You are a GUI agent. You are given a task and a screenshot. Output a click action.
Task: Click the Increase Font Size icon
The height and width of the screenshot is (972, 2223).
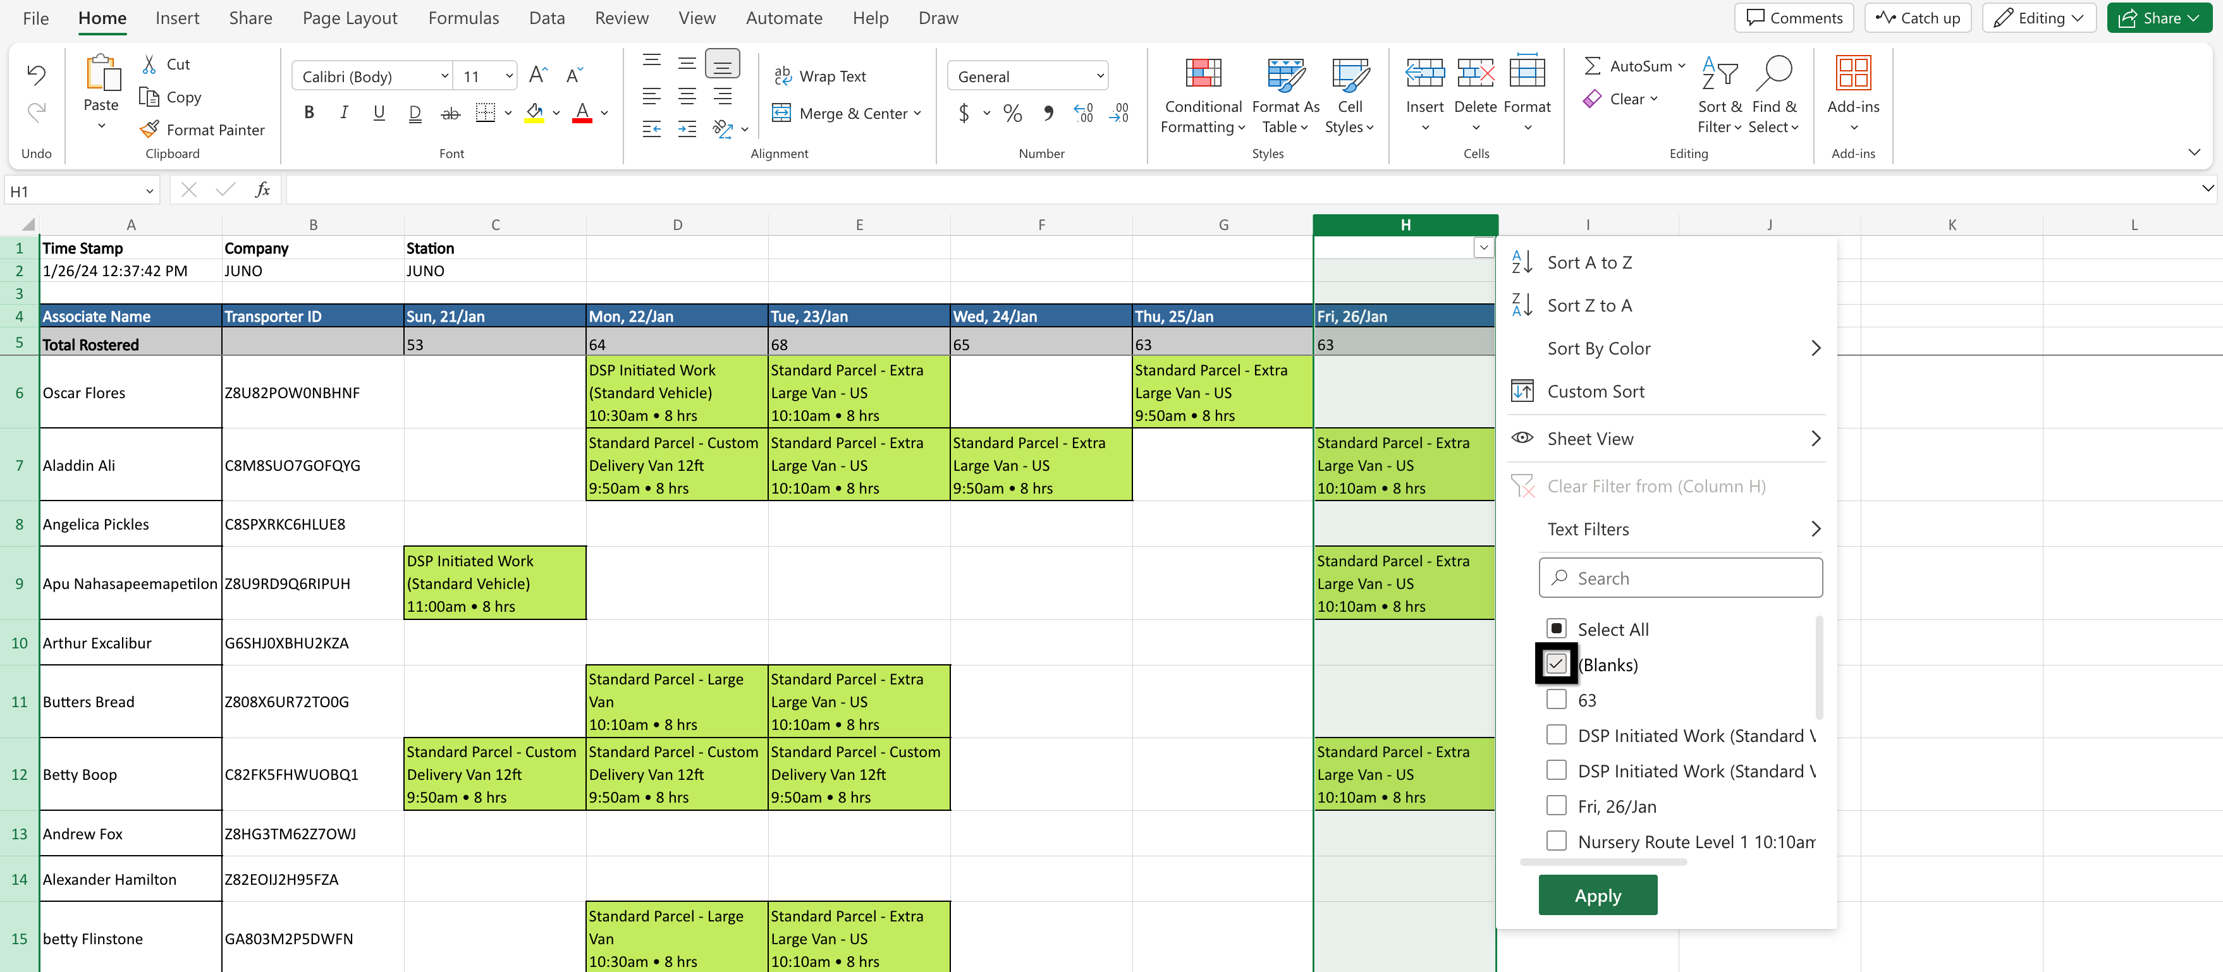click(x=537, y=76)
